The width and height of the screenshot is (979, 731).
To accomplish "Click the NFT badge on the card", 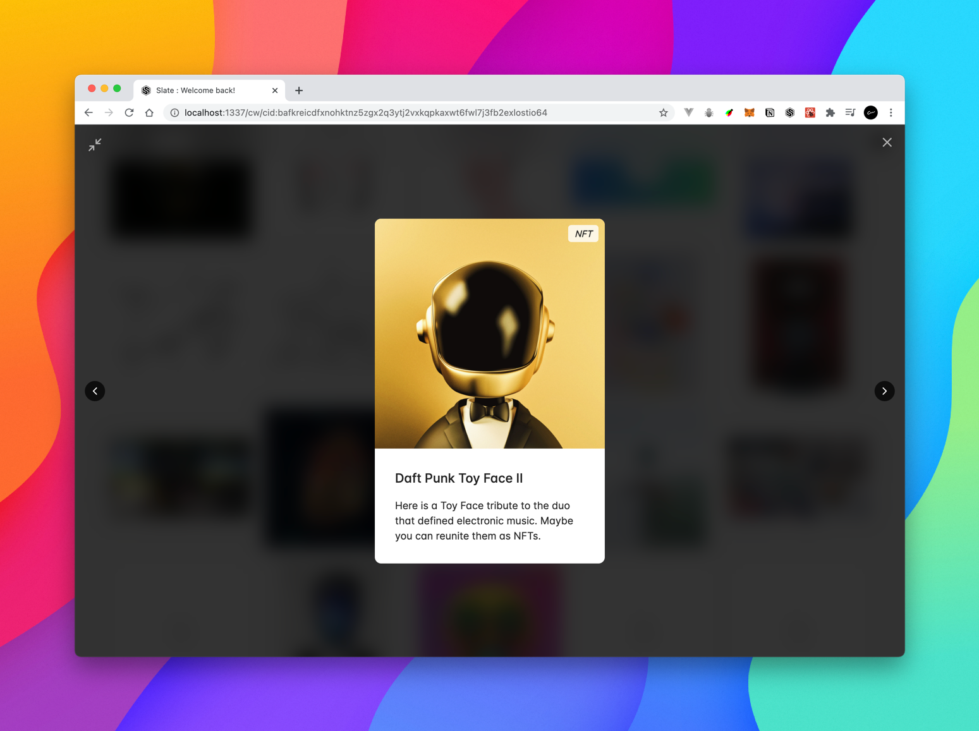I will tap(583, 234).
